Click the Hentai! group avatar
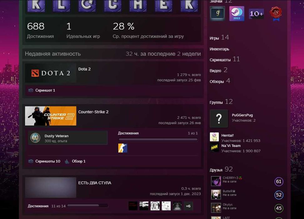Viewport: 304px width, 219px height. 214,137
